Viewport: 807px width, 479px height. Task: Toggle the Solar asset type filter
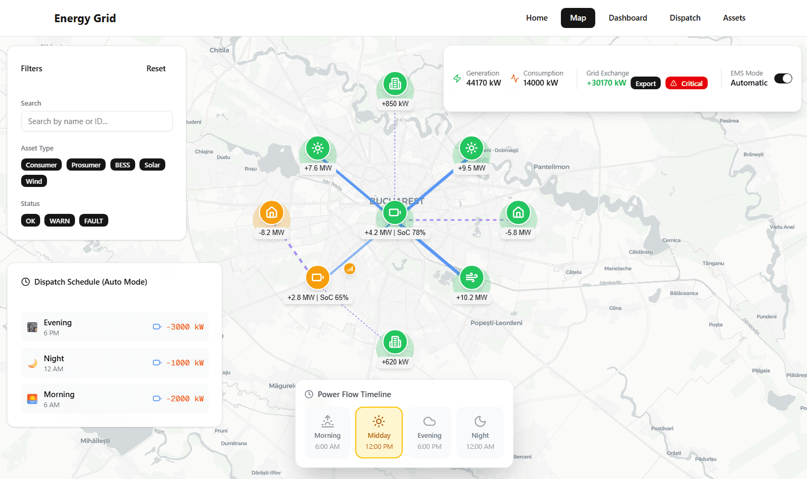[x=152, y=165]
